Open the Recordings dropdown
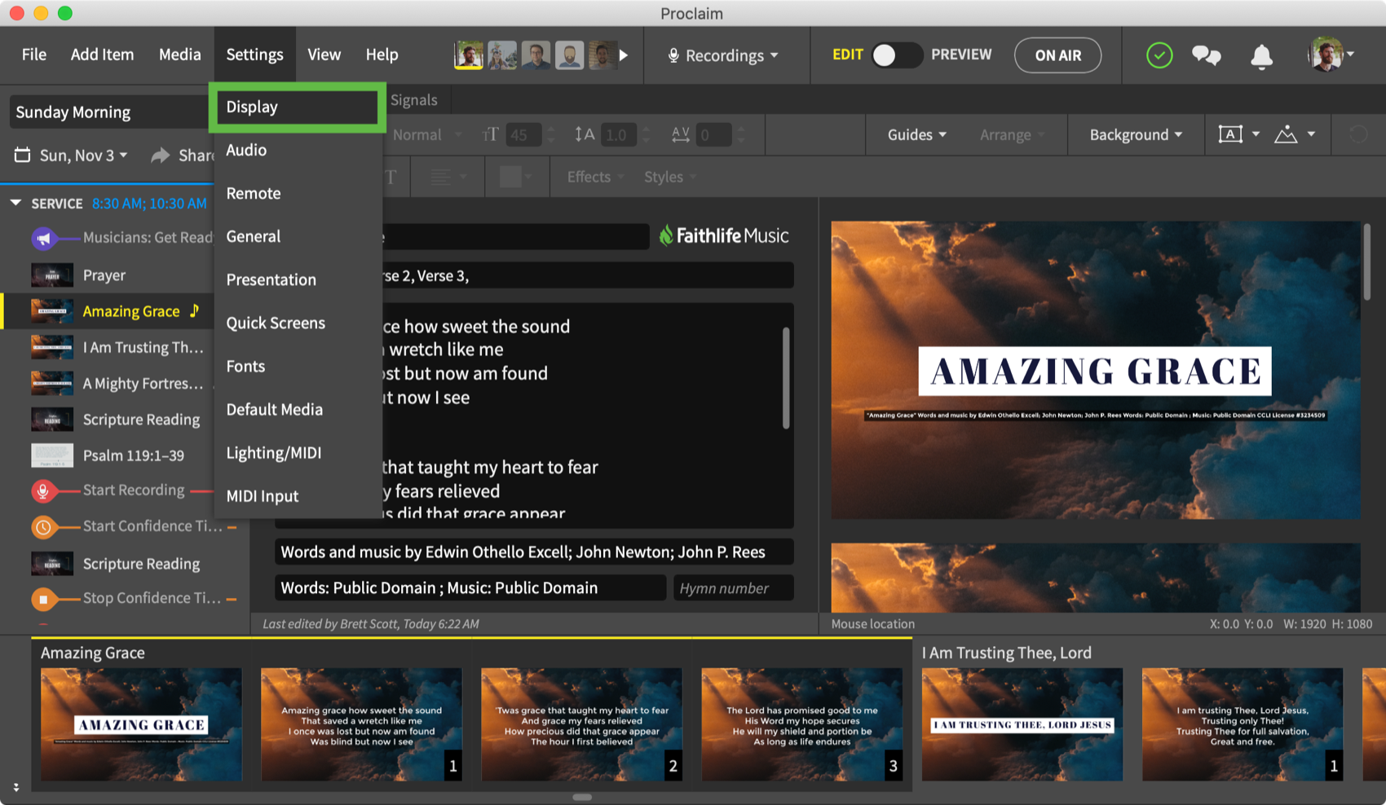This screenshot has height=805, width=1386. pos(723,55)
